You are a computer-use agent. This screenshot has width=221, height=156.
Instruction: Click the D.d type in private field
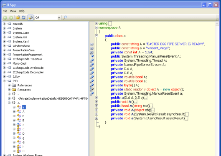coord(127,69)
